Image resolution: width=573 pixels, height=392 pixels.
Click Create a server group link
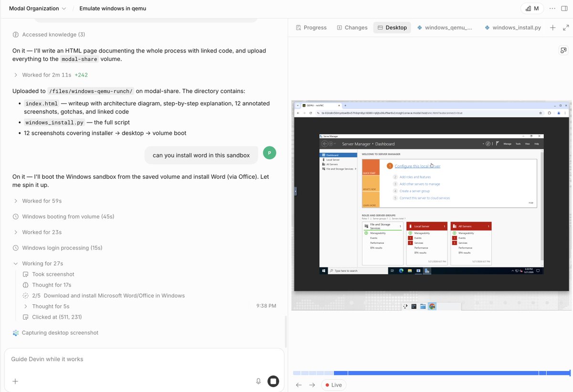(x=414, y=191)
